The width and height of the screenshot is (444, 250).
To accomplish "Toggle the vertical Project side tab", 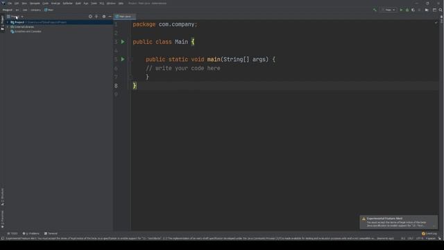I will pos(2,23).
